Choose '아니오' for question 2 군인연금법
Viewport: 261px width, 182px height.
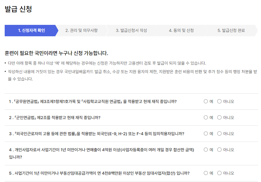[219, 117]
